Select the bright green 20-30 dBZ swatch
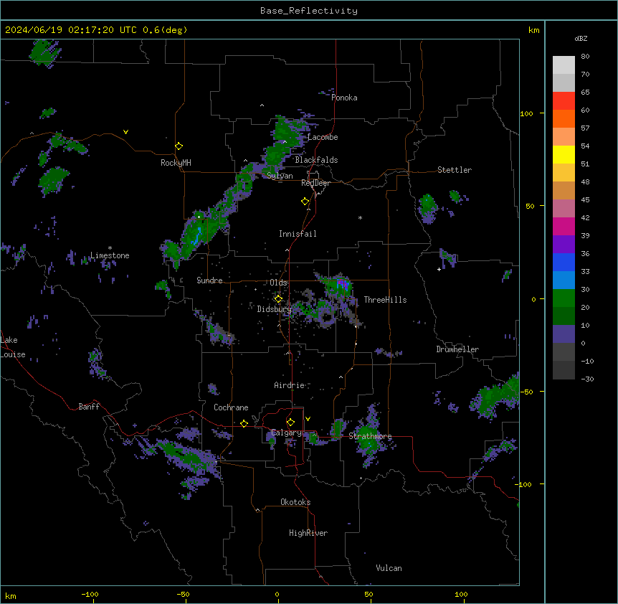Image resolution: width=618 pixels, height=604 pixels. click(564, 298)
